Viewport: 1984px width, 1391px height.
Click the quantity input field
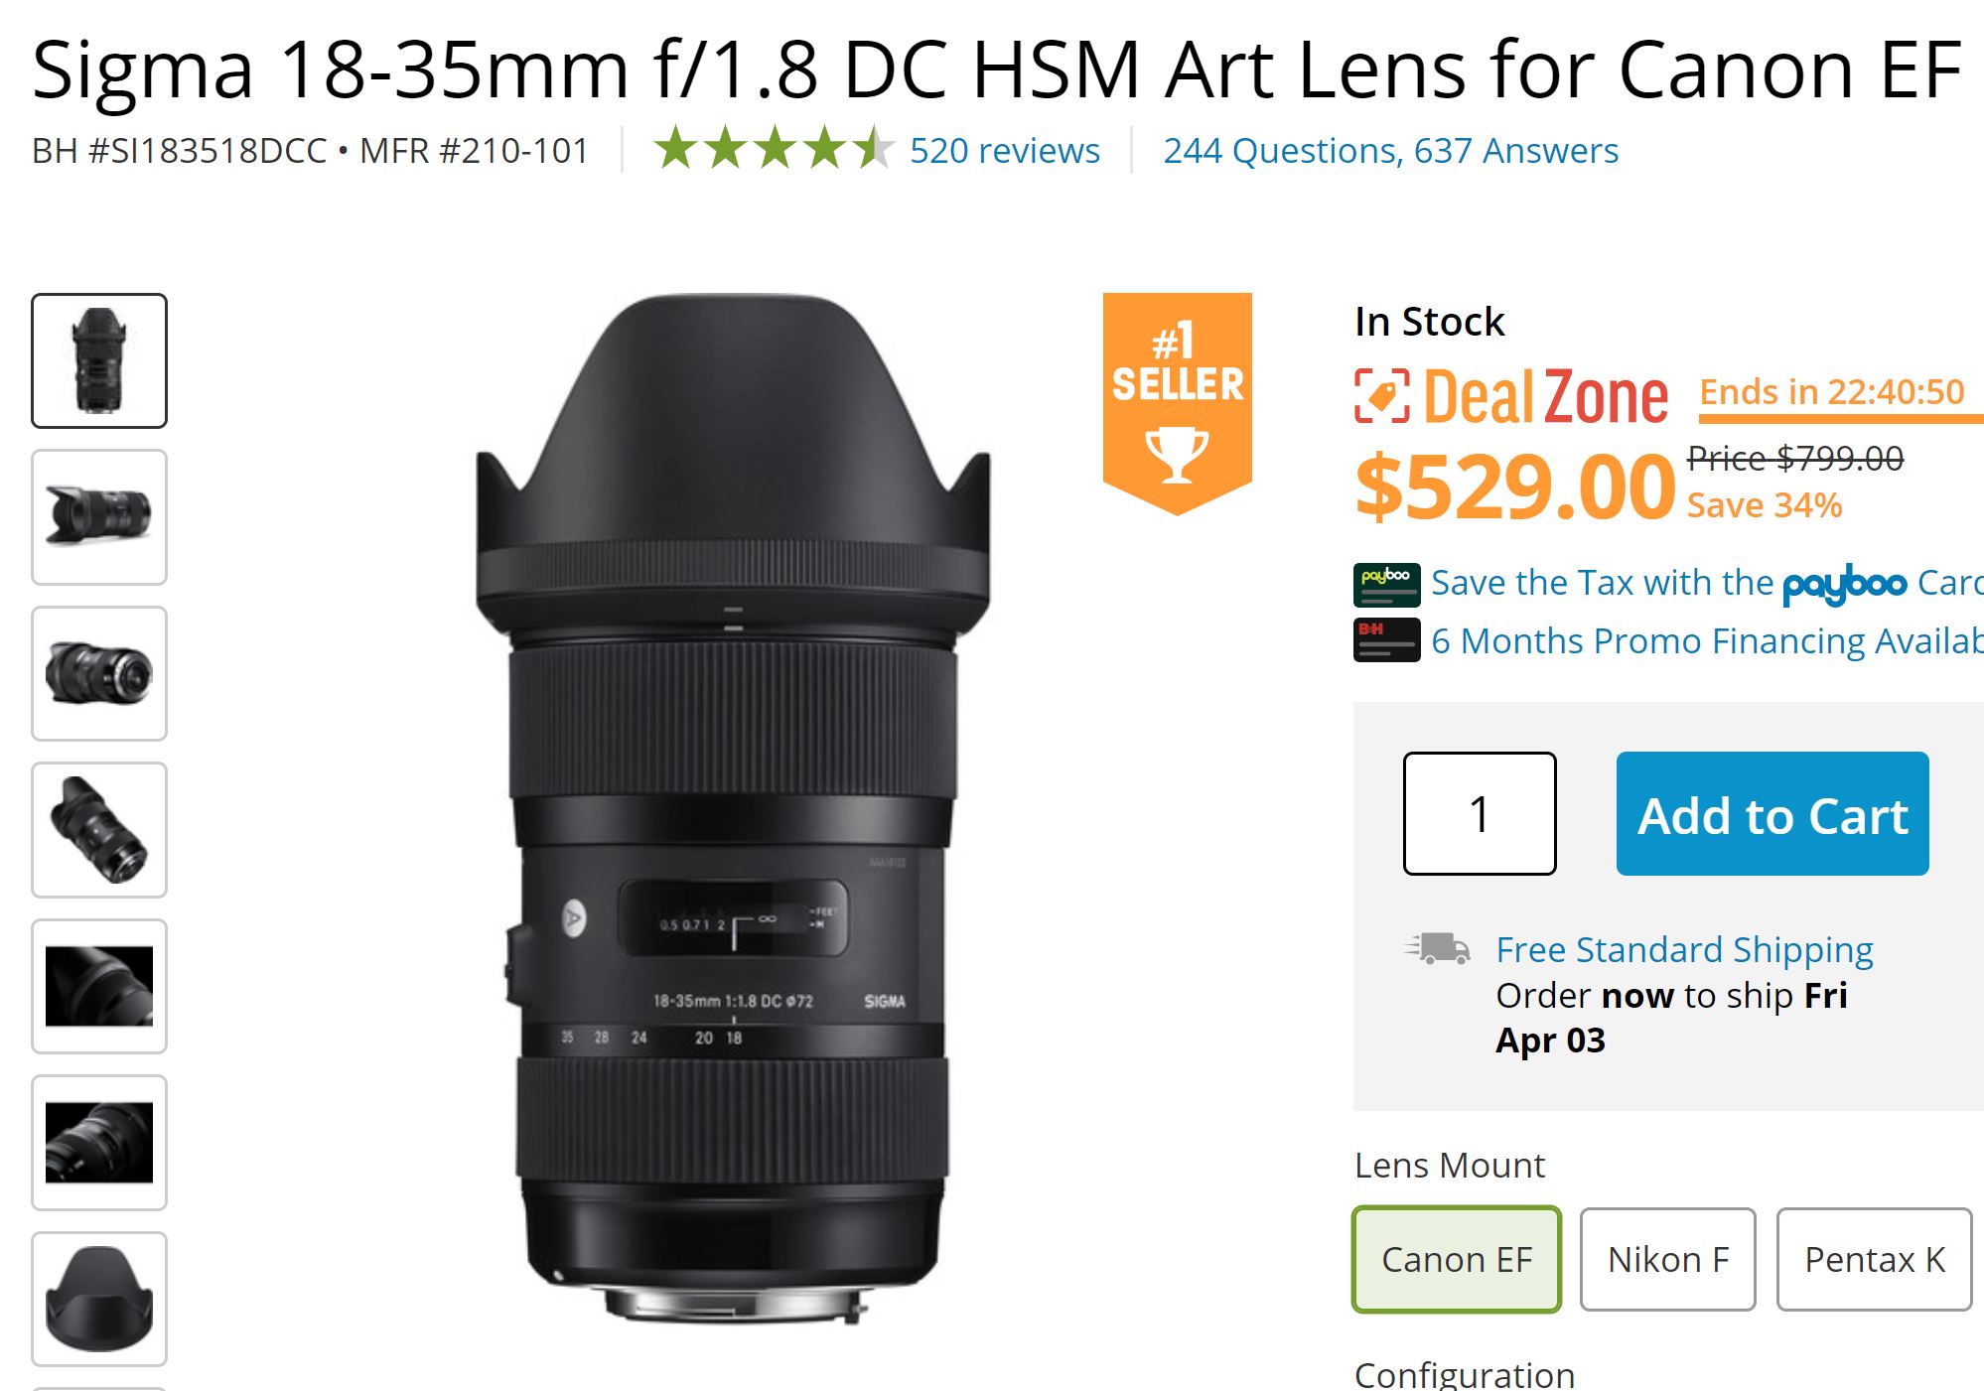1480,813
